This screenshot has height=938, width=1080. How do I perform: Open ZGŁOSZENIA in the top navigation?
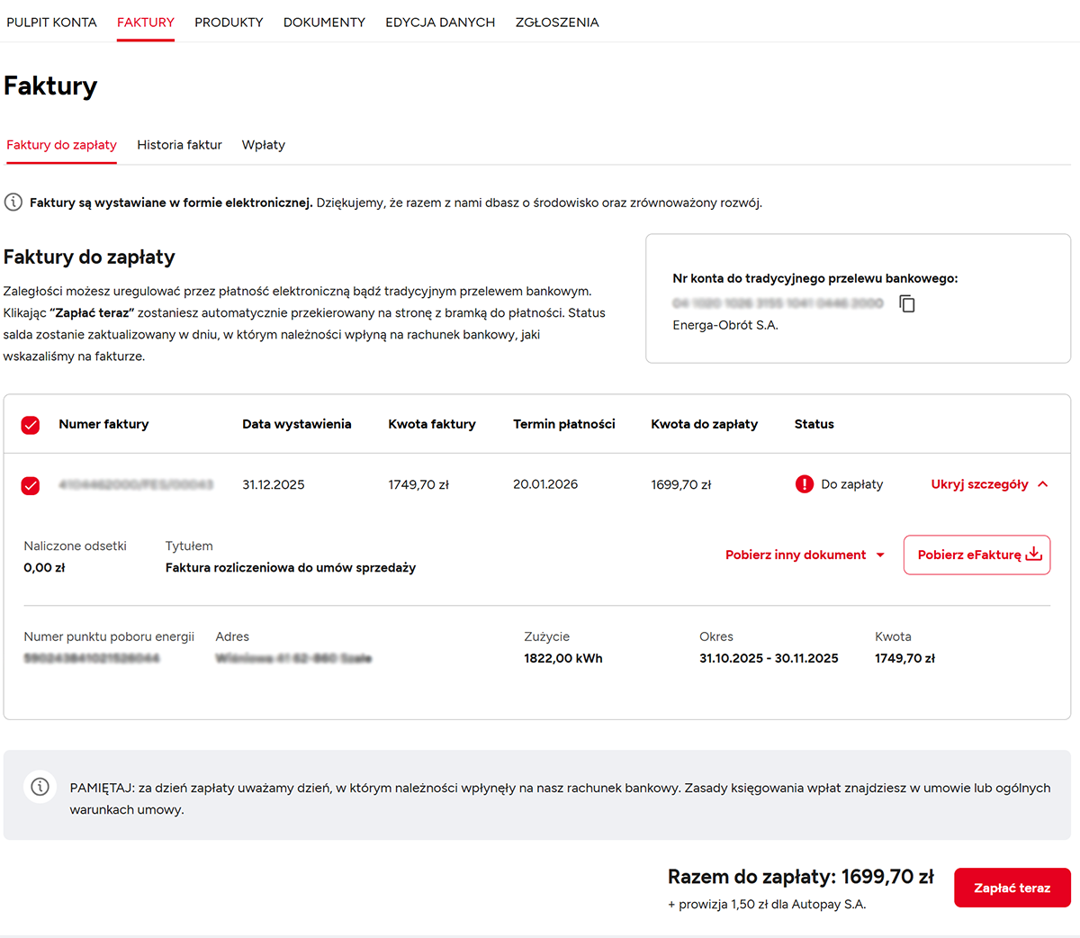click(556, 23)
